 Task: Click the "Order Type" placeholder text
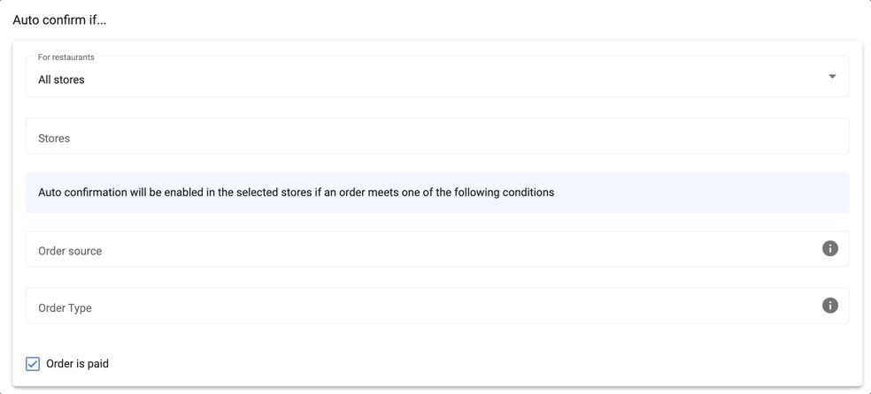pyautogui.click(x=65, y=308)
